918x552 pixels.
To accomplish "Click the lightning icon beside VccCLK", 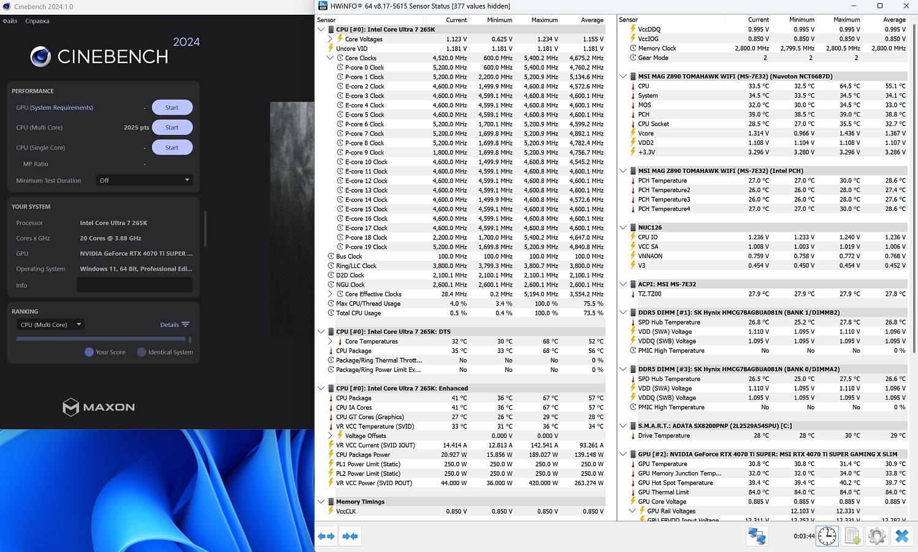I will (x=331, y=511).
